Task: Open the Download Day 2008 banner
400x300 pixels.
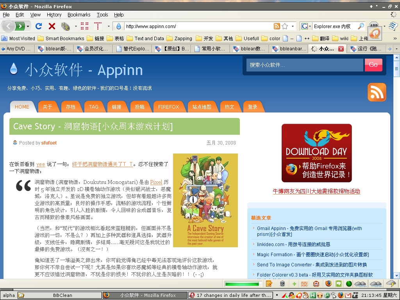Action: coord(316,153)
